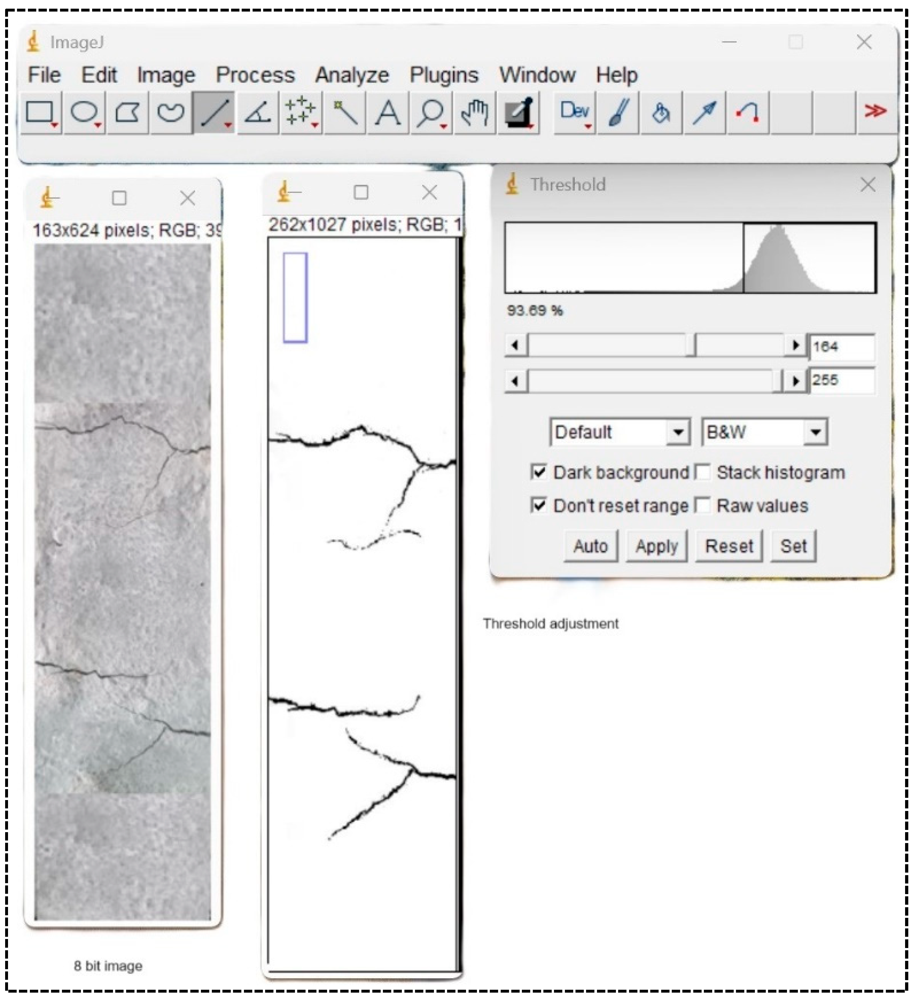Open the Process menu
Image resolution: width=916 pixels, height=1000 pixels.
(255, 75)
